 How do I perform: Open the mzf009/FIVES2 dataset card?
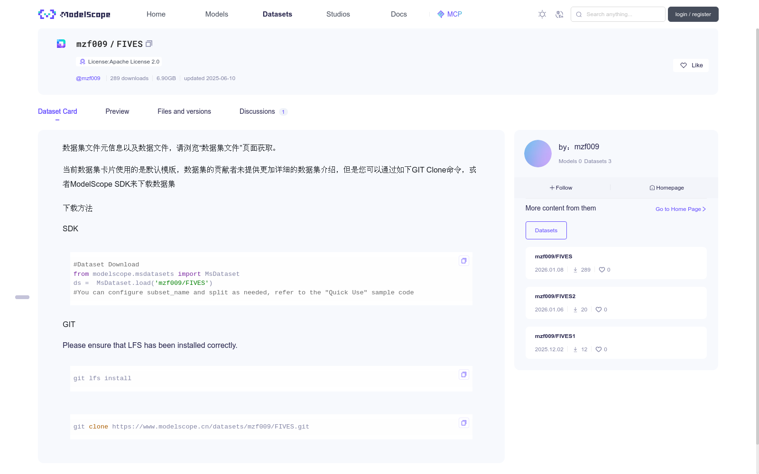coord(616,303)
